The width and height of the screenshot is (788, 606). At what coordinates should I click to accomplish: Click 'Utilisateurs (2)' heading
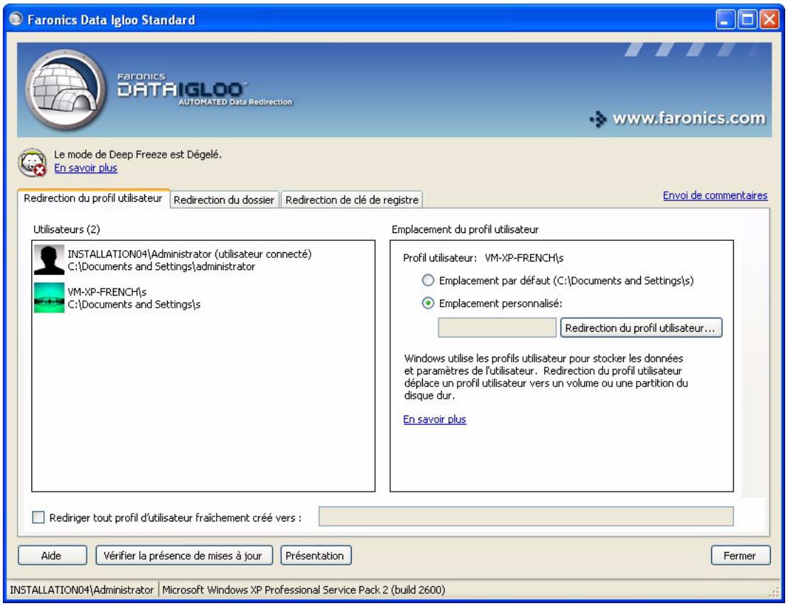click(x=66, y=229)
